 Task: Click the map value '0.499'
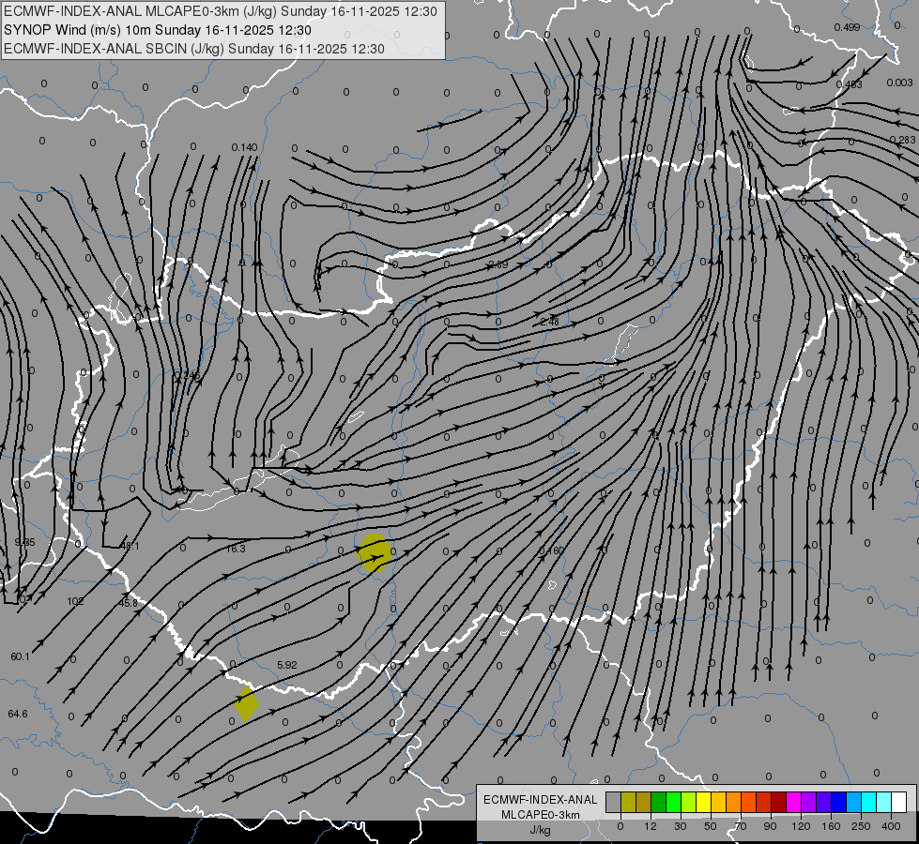coord(847,27)
